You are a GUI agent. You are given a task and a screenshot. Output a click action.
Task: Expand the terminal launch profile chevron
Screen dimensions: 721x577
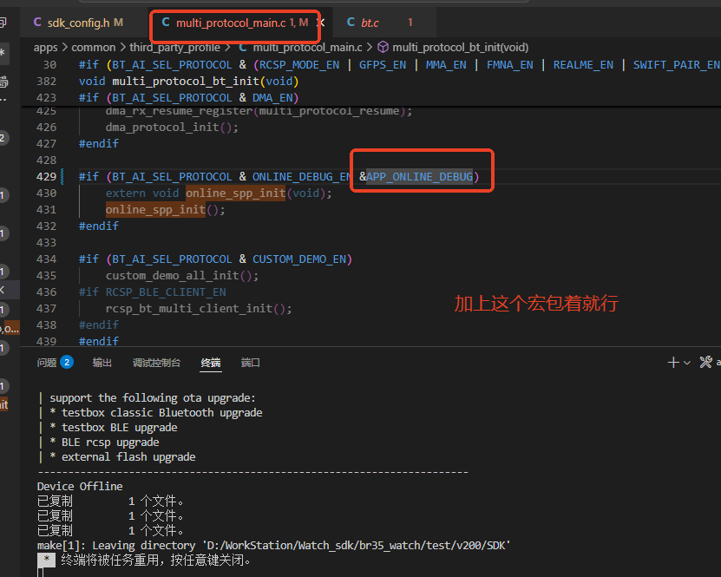point(687,363)
